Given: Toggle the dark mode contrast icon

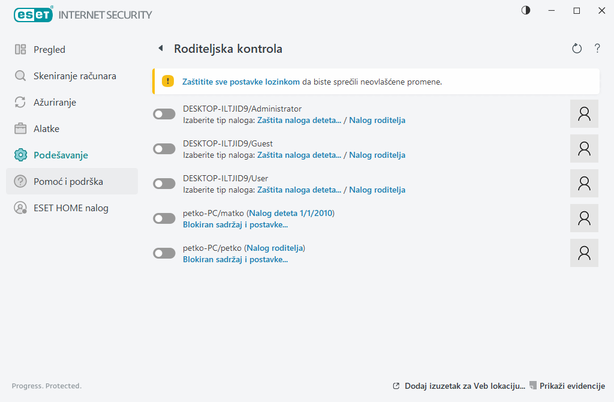Looking at the screenshot, I should [525, 10].
